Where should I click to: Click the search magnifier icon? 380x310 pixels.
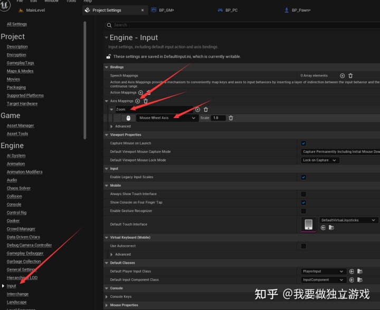click(x=109, y=25)
